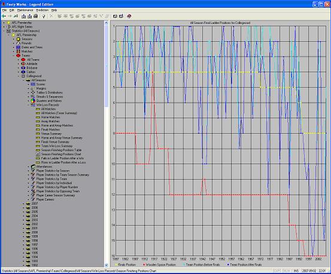
Task: Click the 2007 season folder icon
Action: (x=28, y=204)
